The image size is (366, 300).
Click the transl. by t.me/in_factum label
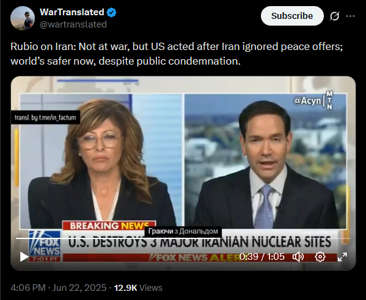(45, 118)
